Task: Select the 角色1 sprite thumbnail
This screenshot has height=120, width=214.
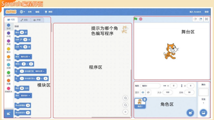Action: 140,103
